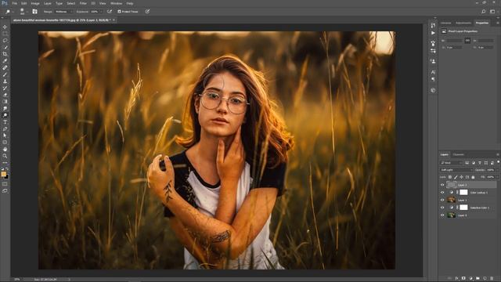Hide the Layer 2 layer
Viewport: 501px width, 282px height.
[x=442, y=185]
